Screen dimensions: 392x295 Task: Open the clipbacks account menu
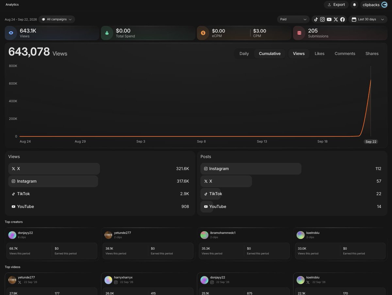coord(374,5)
